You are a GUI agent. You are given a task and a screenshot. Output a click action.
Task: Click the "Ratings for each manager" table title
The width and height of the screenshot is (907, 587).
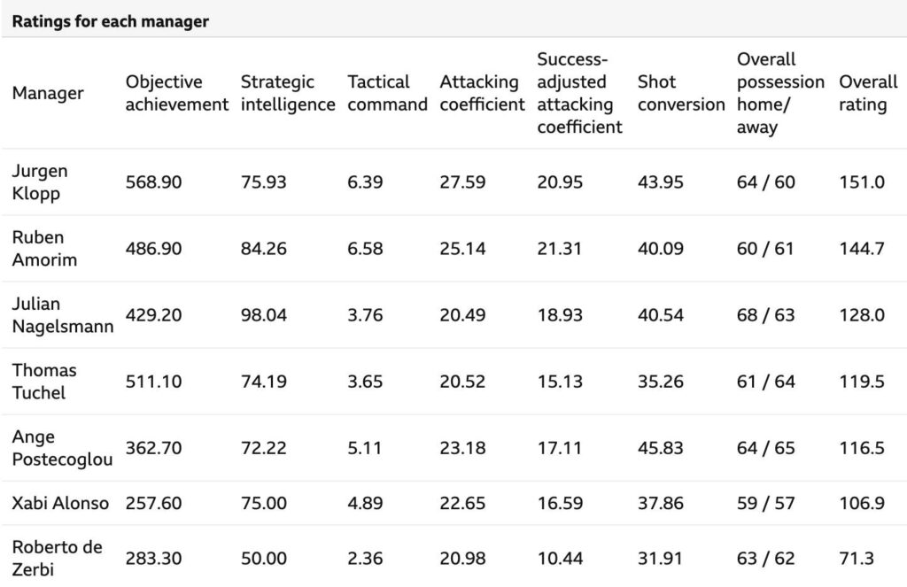click(x=111, y=21)
